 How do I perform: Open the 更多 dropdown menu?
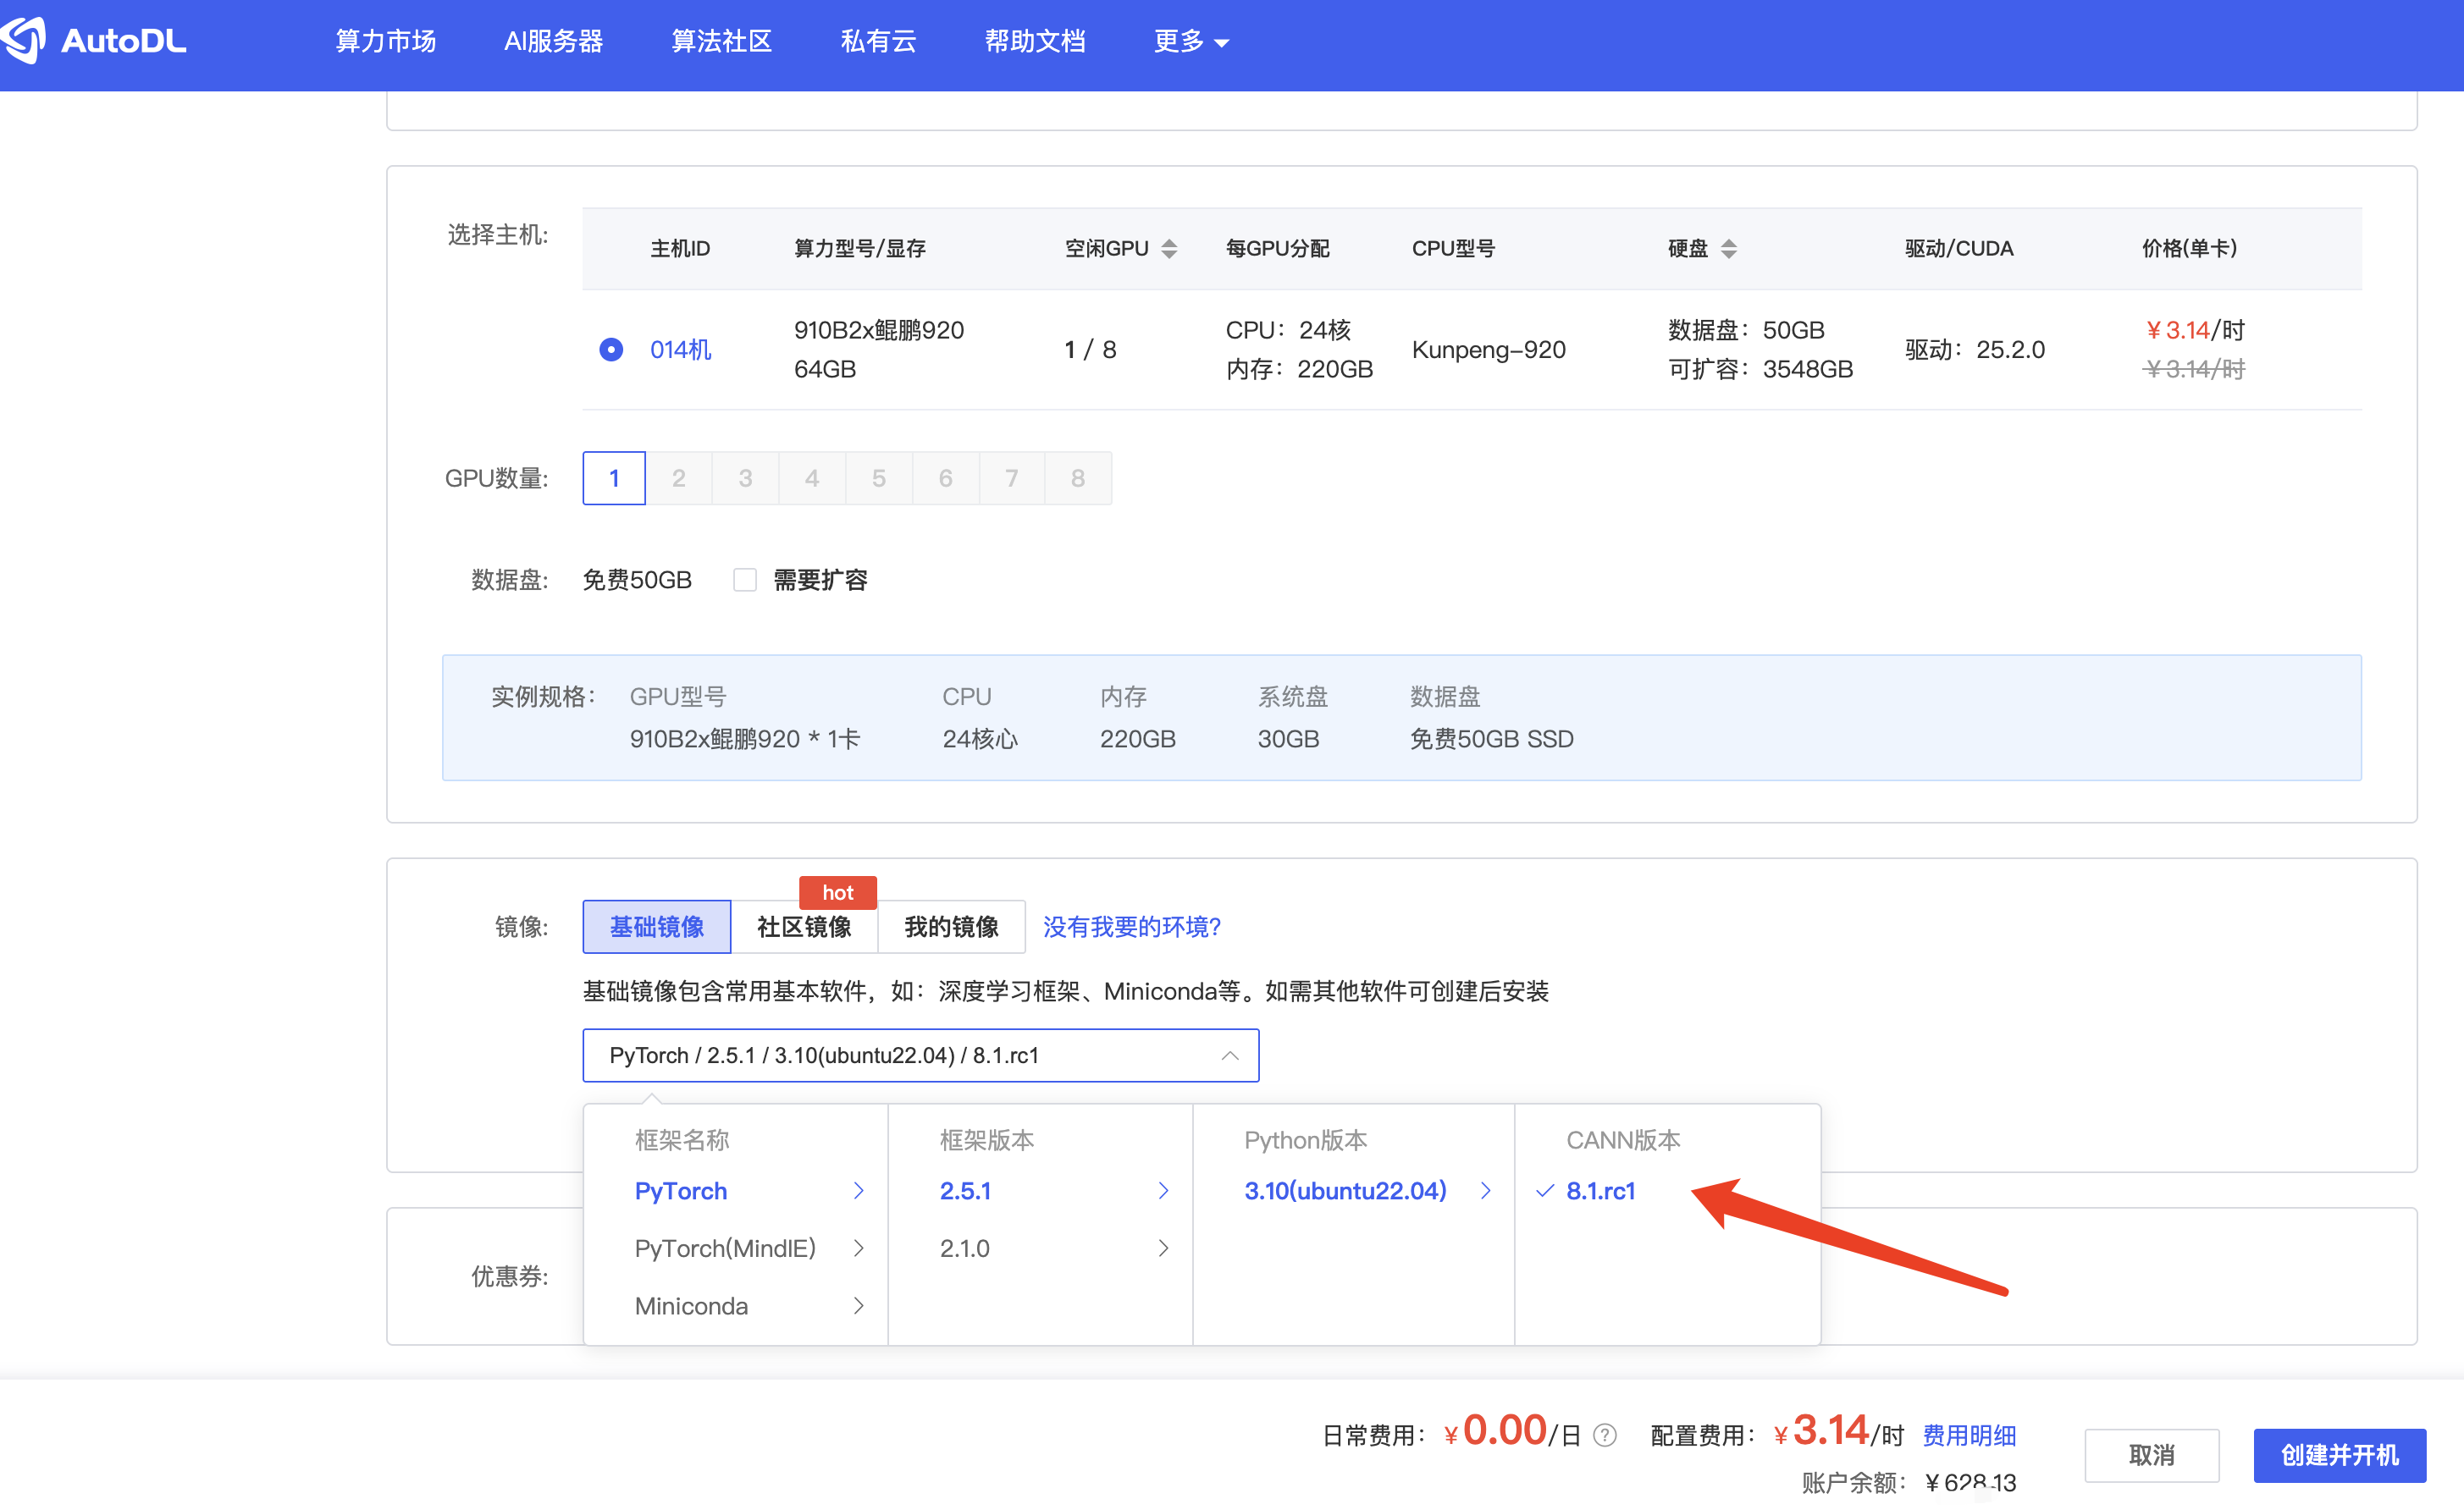(1190, 41)
